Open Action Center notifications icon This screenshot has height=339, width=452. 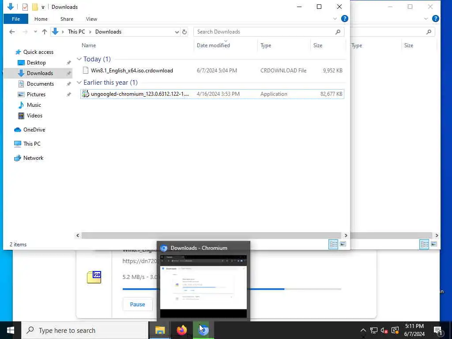click(x=438, y=330)
